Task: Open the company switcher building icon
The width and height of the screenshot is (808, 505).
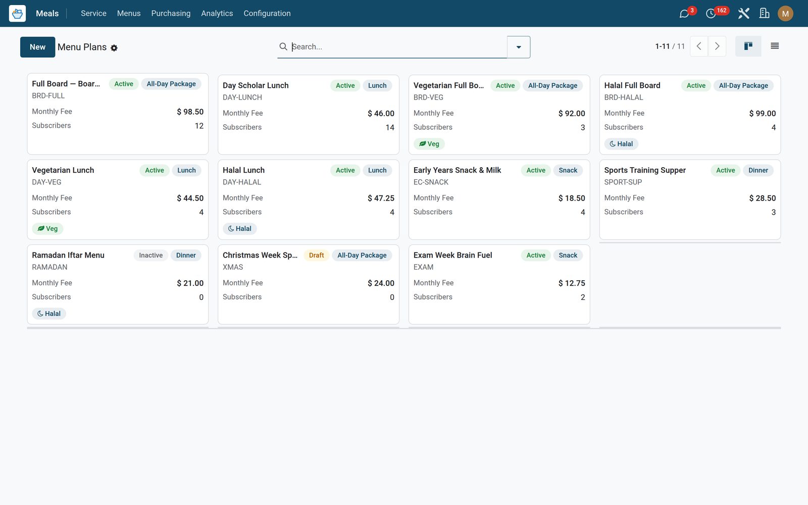Action: (x=765, y=14)
